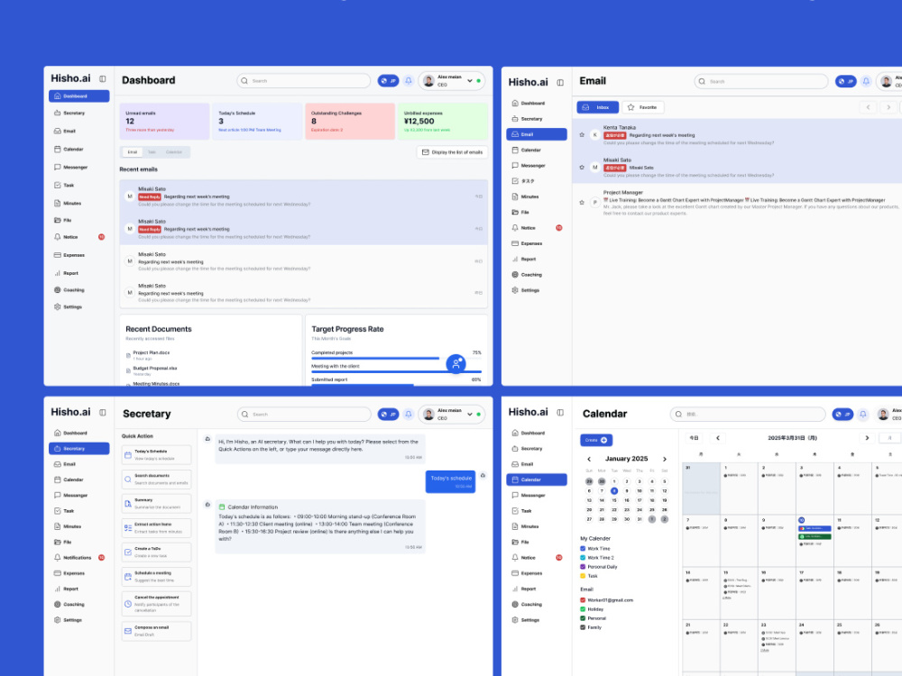902x676 pixels.
Task: Toggle the yellow Task checkbox under My Calender
Action: pos(583,576)
